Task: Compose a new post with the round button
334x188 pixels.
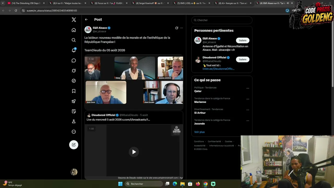Action: click(x=74, y=145)
